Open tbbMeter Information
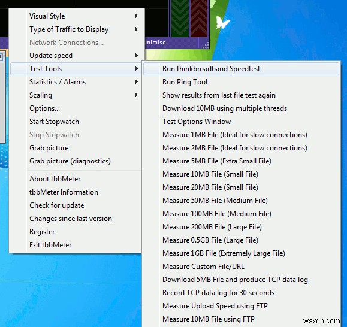The height and width of the screenshot is (327, 347). point(77,192)
